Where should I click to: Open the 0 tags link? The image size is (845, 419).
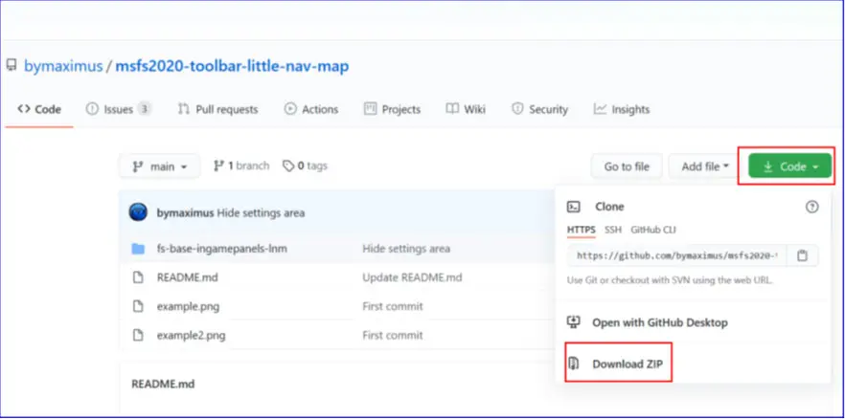click(305, 165)
